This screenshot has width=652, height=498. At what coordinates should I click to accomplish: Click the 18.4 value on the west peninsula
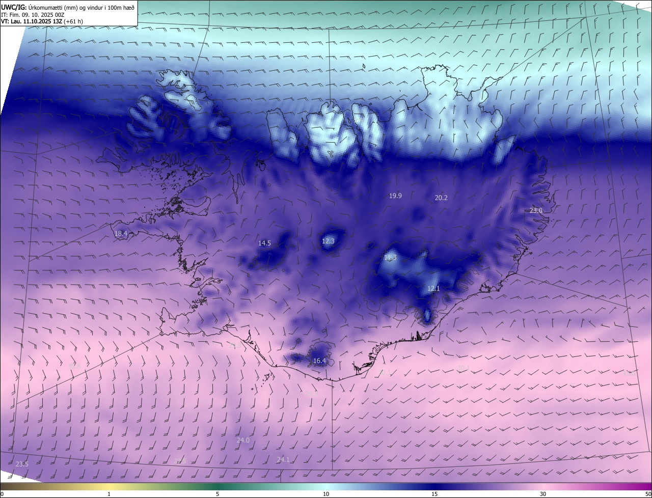(x=121, y=233)
